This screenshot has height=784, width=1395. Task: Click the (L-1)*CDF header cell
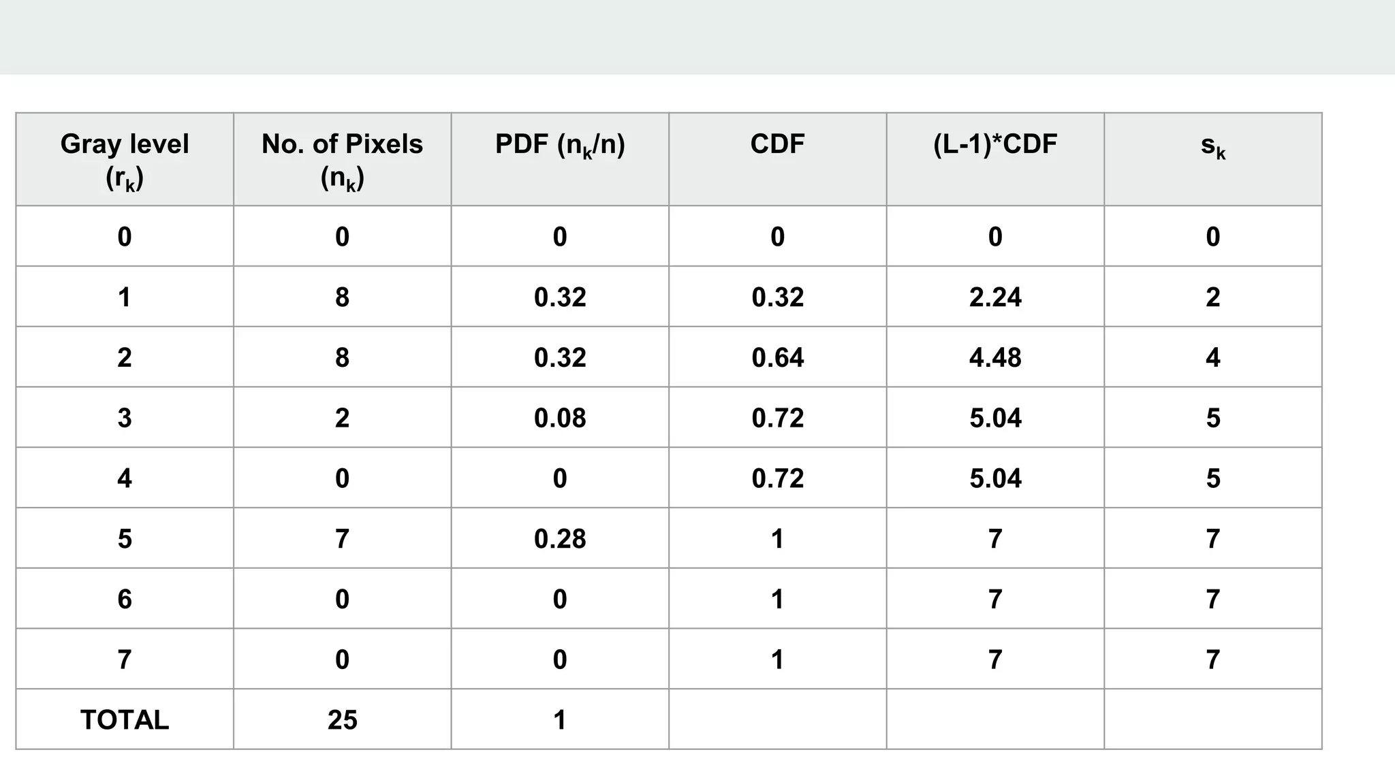pyautogui.click(x=995, y=159)
